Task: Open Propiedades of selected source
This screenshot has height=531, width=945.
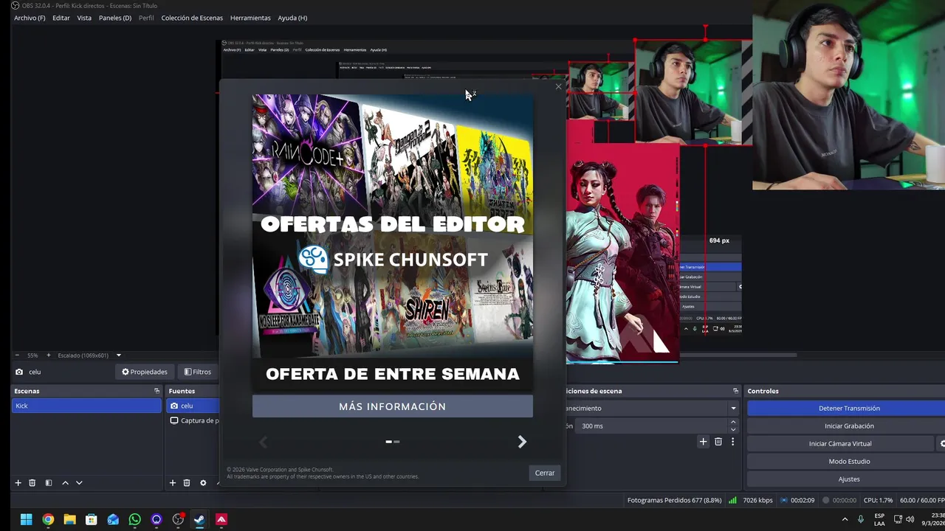Action: tap(145, 372)
